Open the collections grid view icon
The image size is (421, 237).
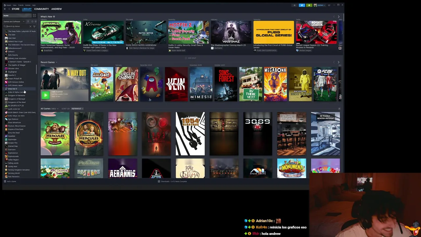tap(34, 15)
